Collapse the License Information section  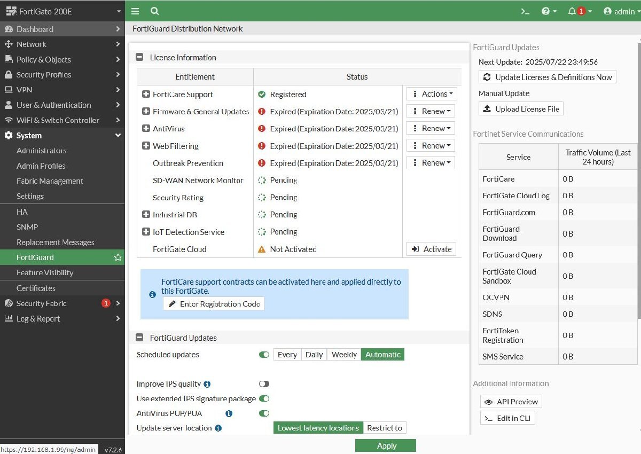tap(139, 57)
